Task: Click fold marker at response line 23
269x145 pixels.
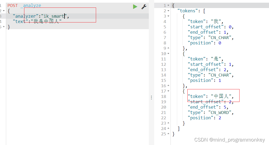Action: [x=168, y=123]
